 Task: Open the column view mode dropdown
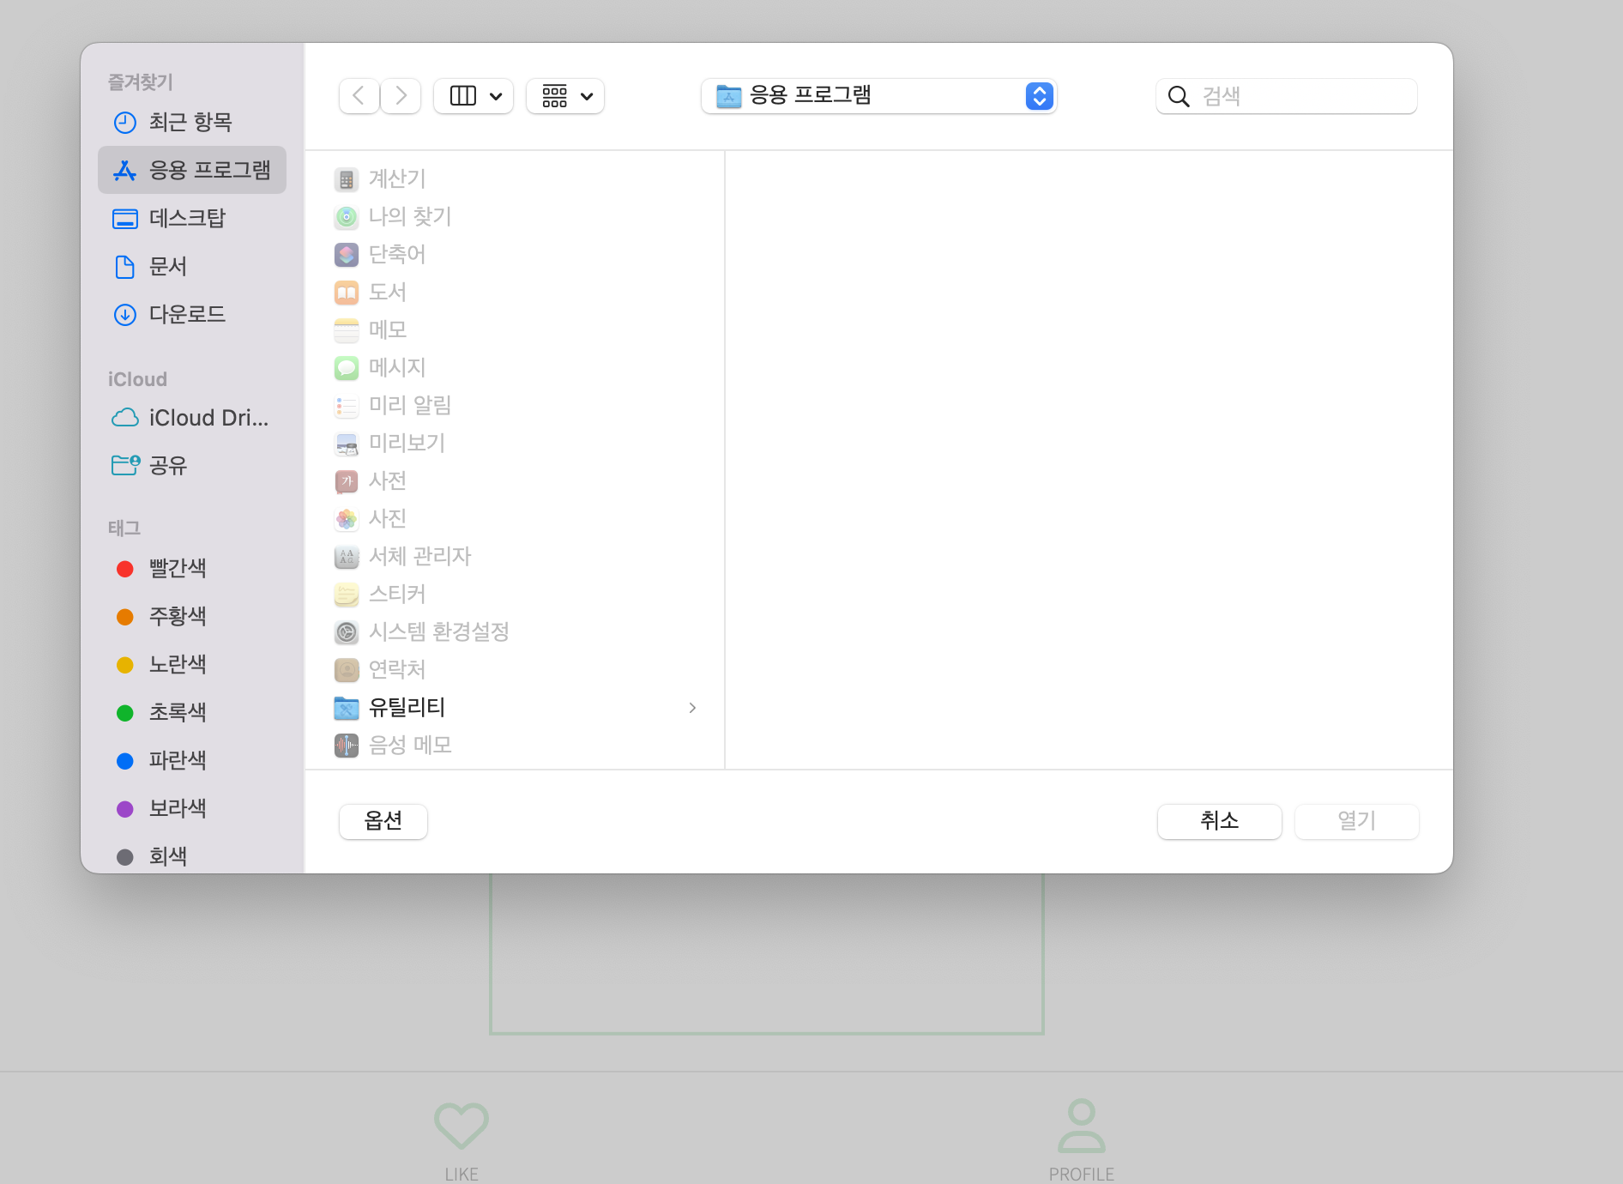(474, 96)
